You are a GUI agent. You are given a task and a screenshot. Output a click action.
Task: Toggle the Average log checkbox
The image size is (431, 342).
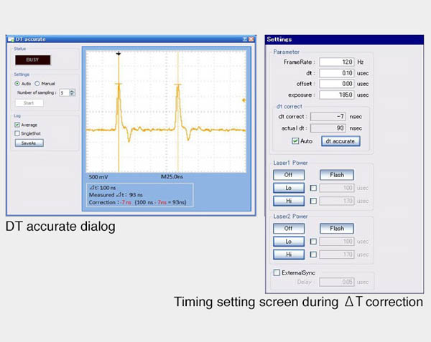[x=17, y=125]
